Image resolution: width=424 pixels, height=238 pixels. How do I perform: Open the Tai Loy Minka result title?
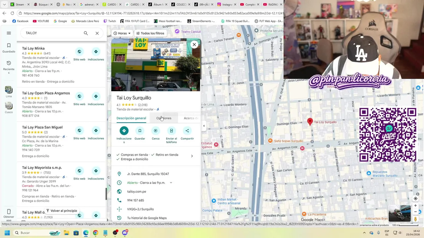click(33, 48)
